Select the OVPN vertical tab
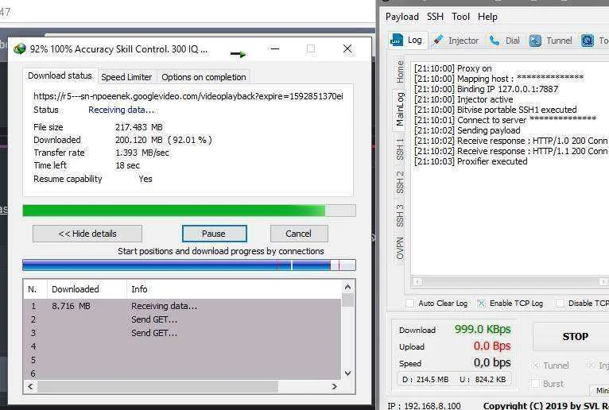This screenshot has height=410, width=609. [x=400, y=248]
